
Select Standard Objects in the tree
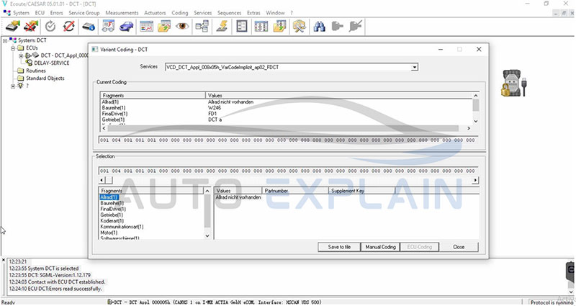click(45, 78)
